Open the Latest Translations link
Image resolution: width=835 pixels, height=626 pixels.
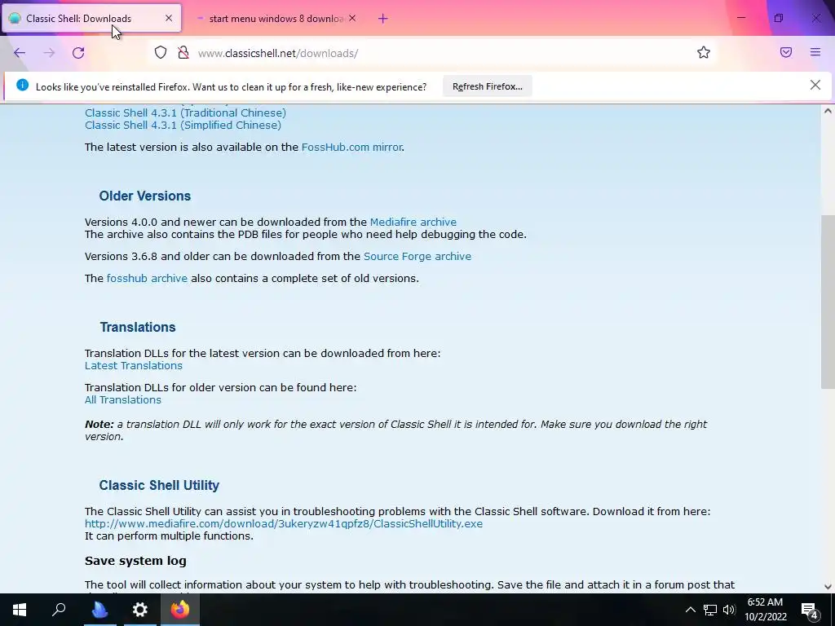point(134,366)
